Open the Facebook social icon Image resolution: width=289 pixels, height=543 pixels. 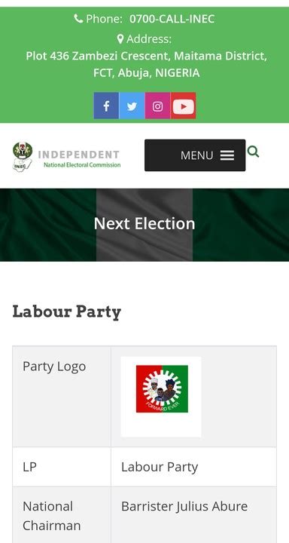pos(106,106)
